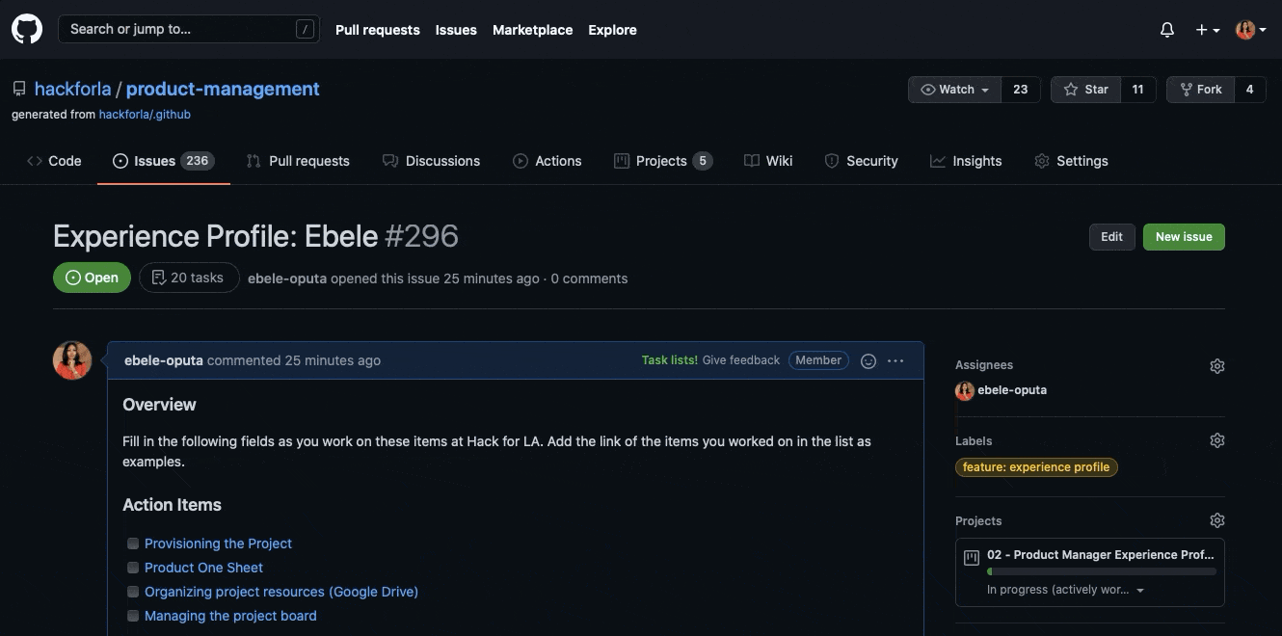Open the product-management repository link
Viewport: 1282px width, 636px height.
[x=223, y=89]
